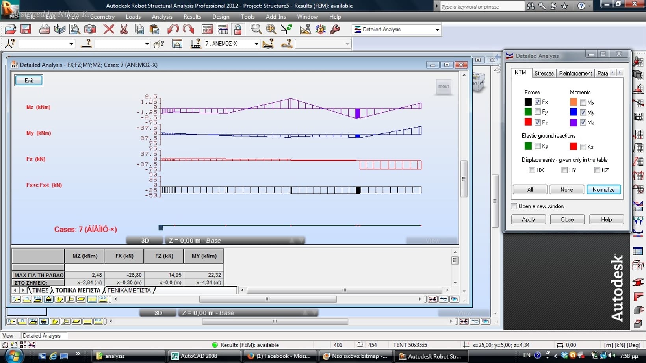
Task: Enable the Fy force checkbox
Action: [537, 112]
